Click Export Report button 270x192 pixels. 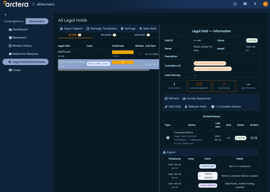71,28
